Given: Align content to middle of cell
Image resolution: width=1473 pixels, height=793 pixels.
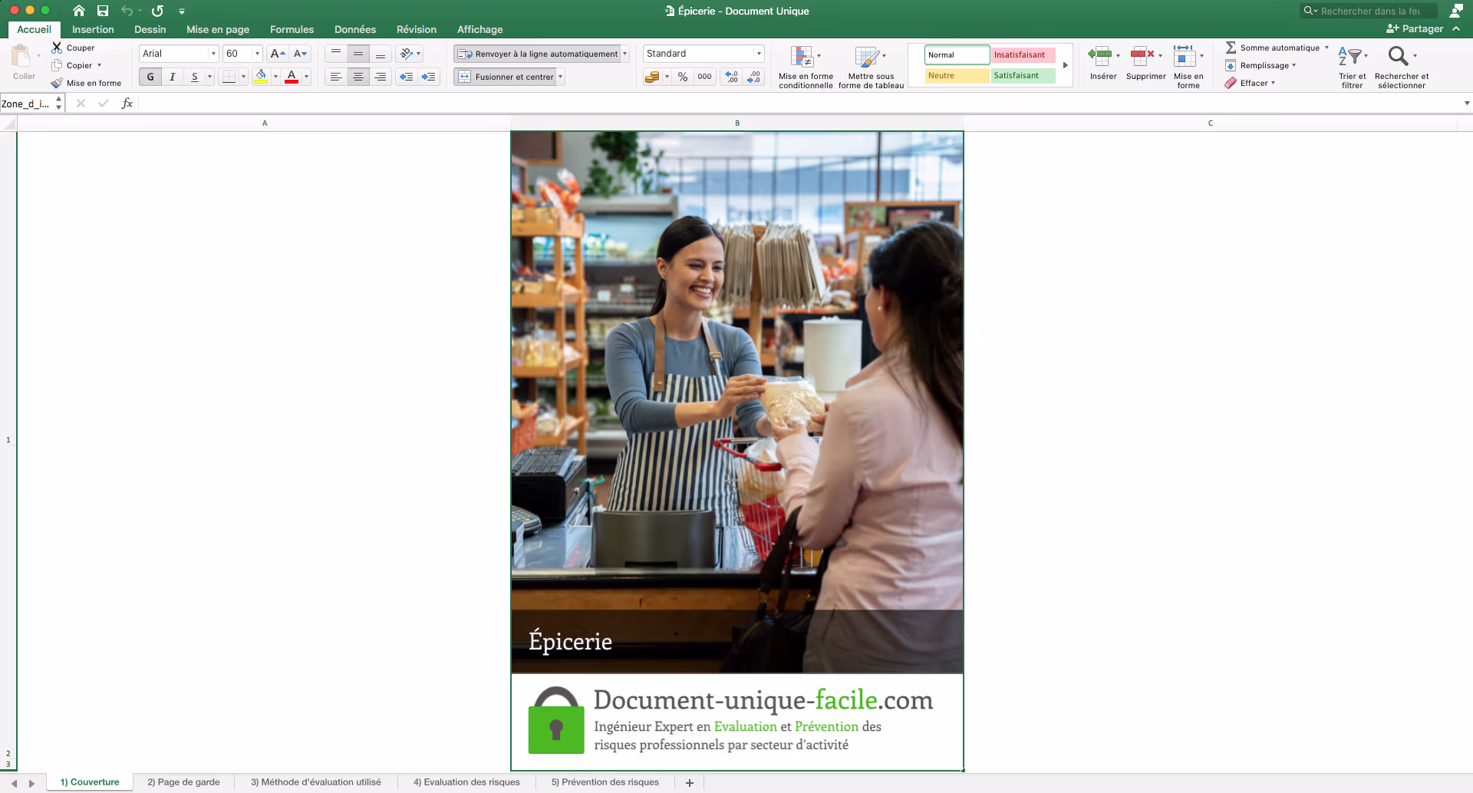Looking at the screenshot, I should [358, 54].
